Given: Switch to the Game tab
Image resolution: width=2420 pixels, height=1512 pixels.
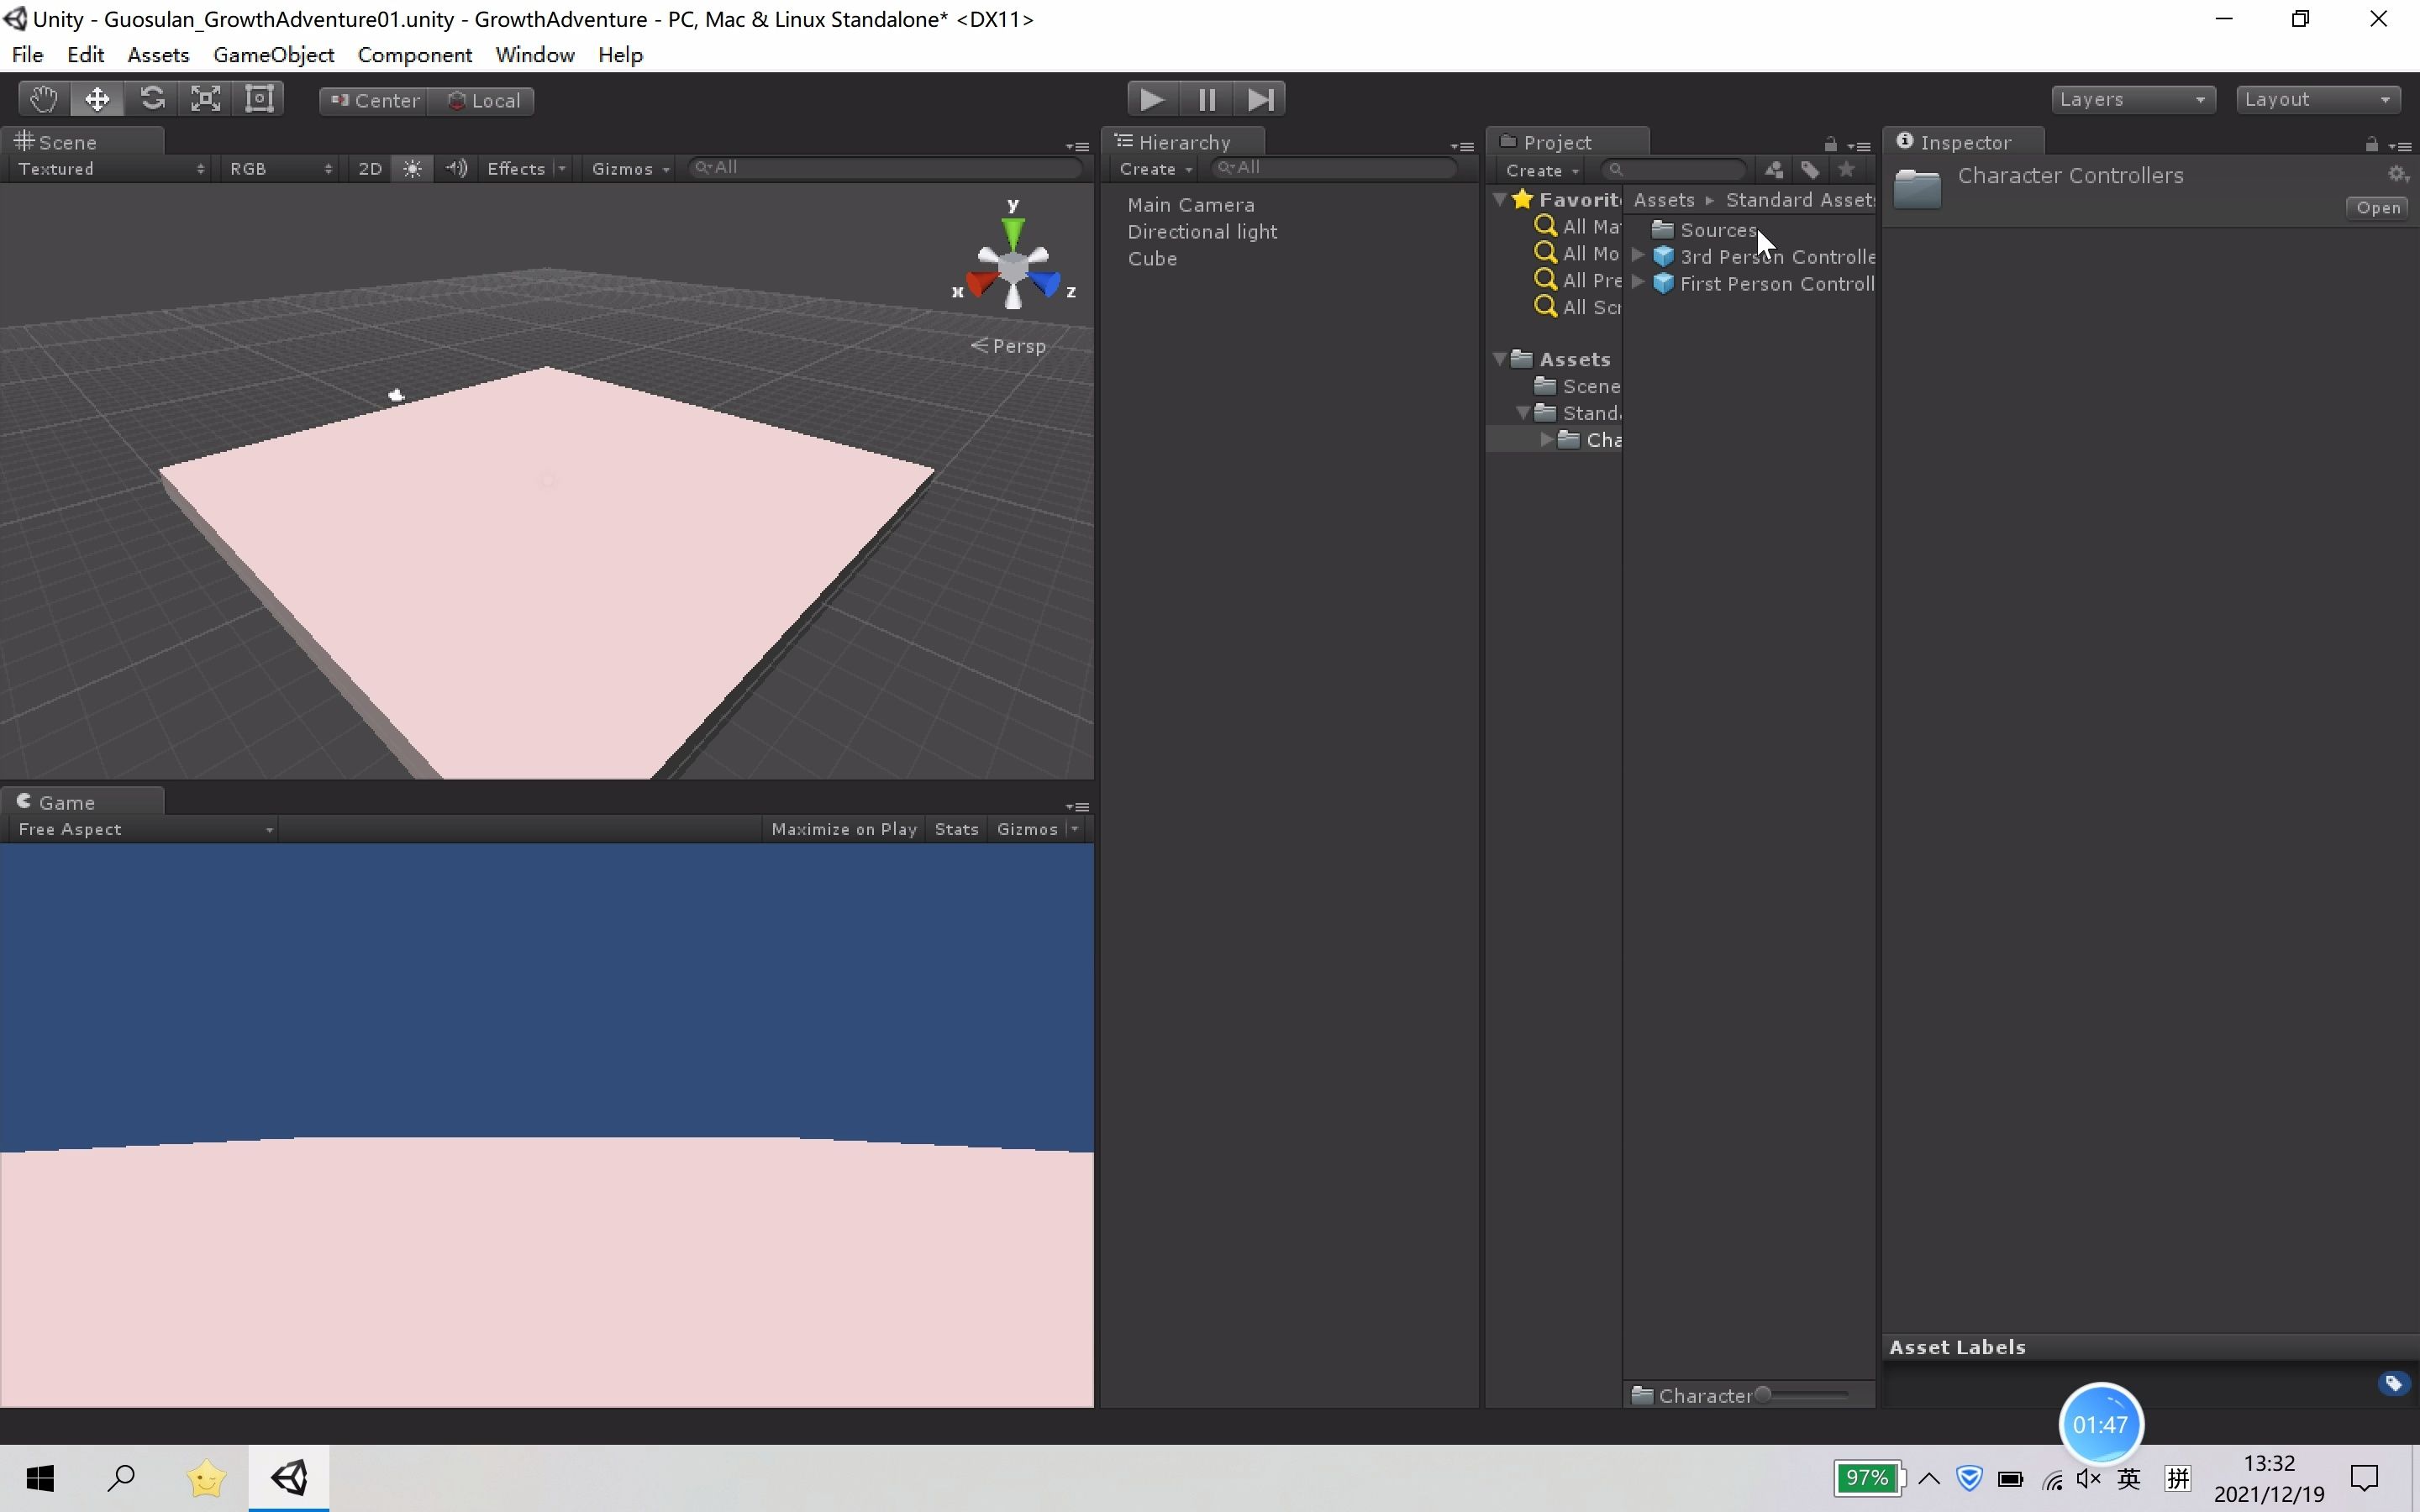Looking at the screenshot, I should (66, 801).
